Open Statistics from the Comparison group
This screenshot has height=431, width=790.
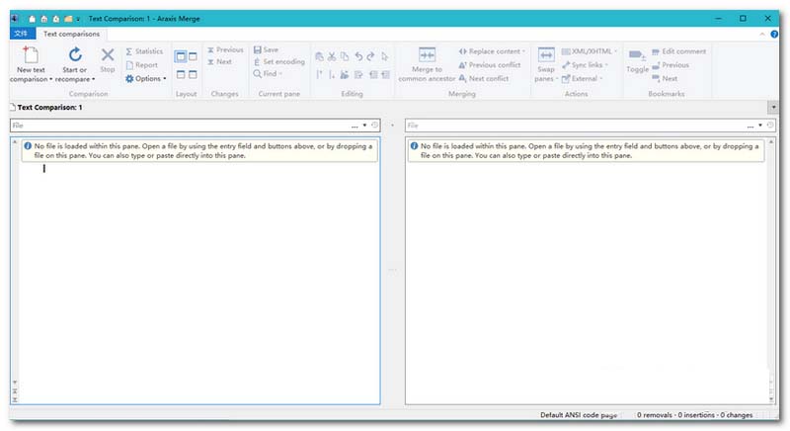click(x=144, y=51)
